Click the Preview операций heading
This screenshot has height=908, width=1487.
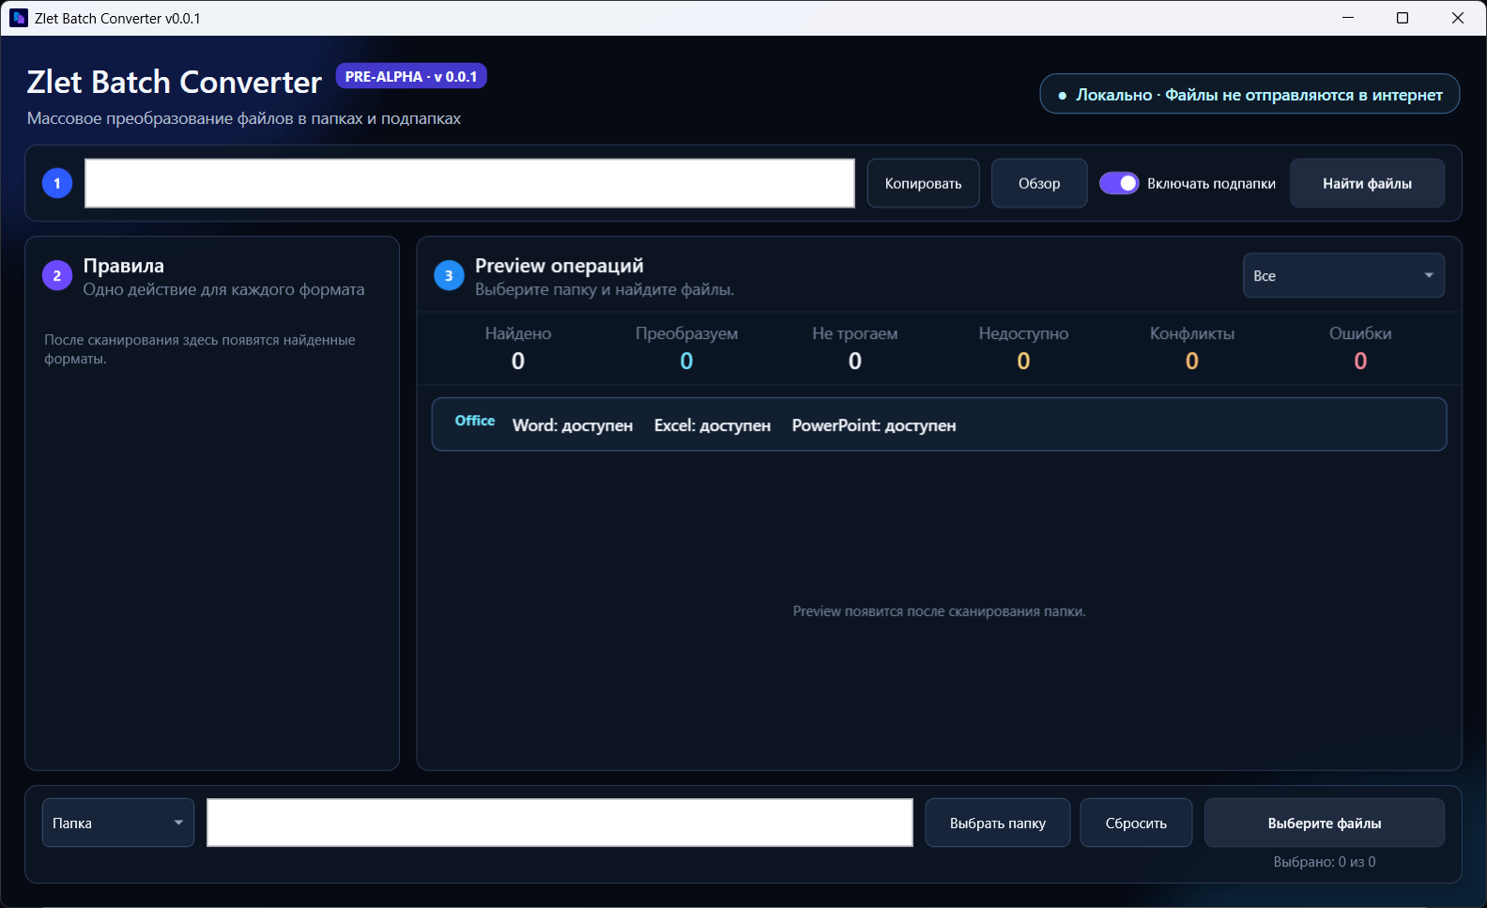[x=560, y=266]
